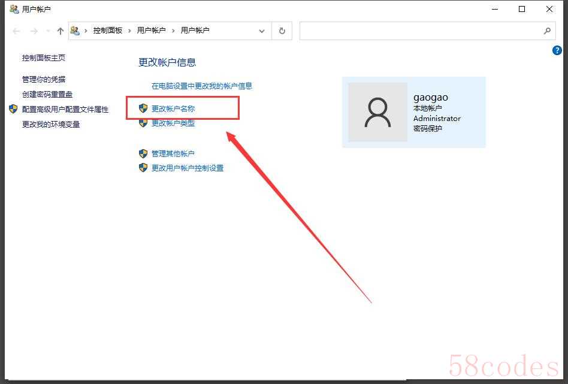Click the Forward navigation arrow
The width and height of the screenshot is (568, 384).
point(34,31)
